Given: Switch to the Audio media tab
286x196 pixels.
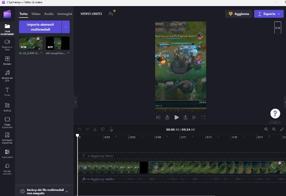Looking at the screenshot, I should pyautogui.click(x=49, y=14).
